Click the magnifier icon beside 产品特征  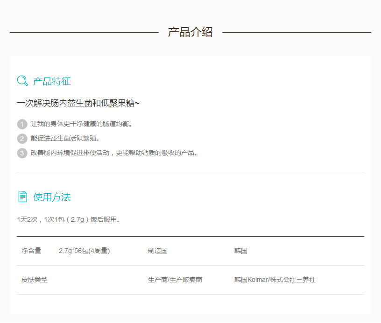(x=22, y=81)
